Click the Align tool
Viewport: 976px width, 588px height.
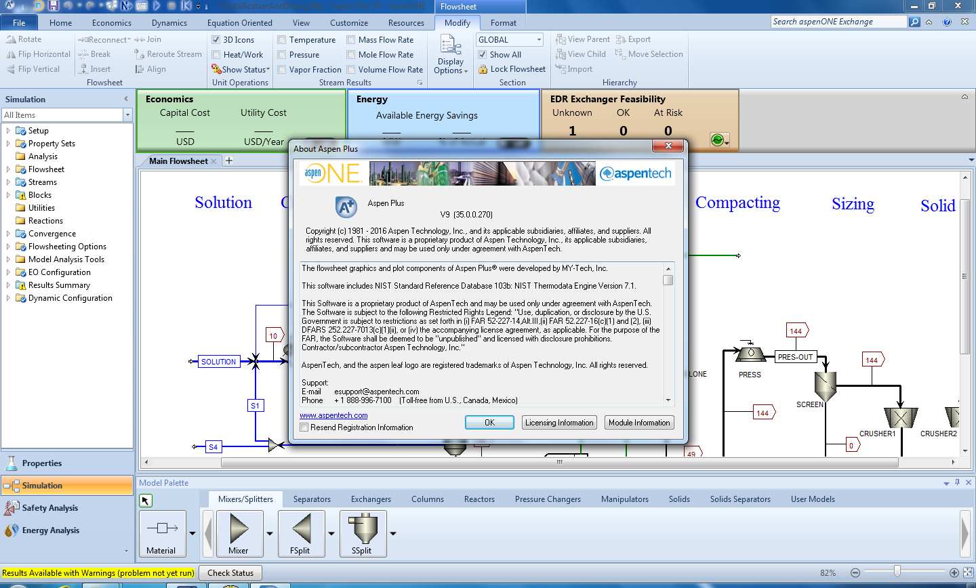(x=150, y=69)
